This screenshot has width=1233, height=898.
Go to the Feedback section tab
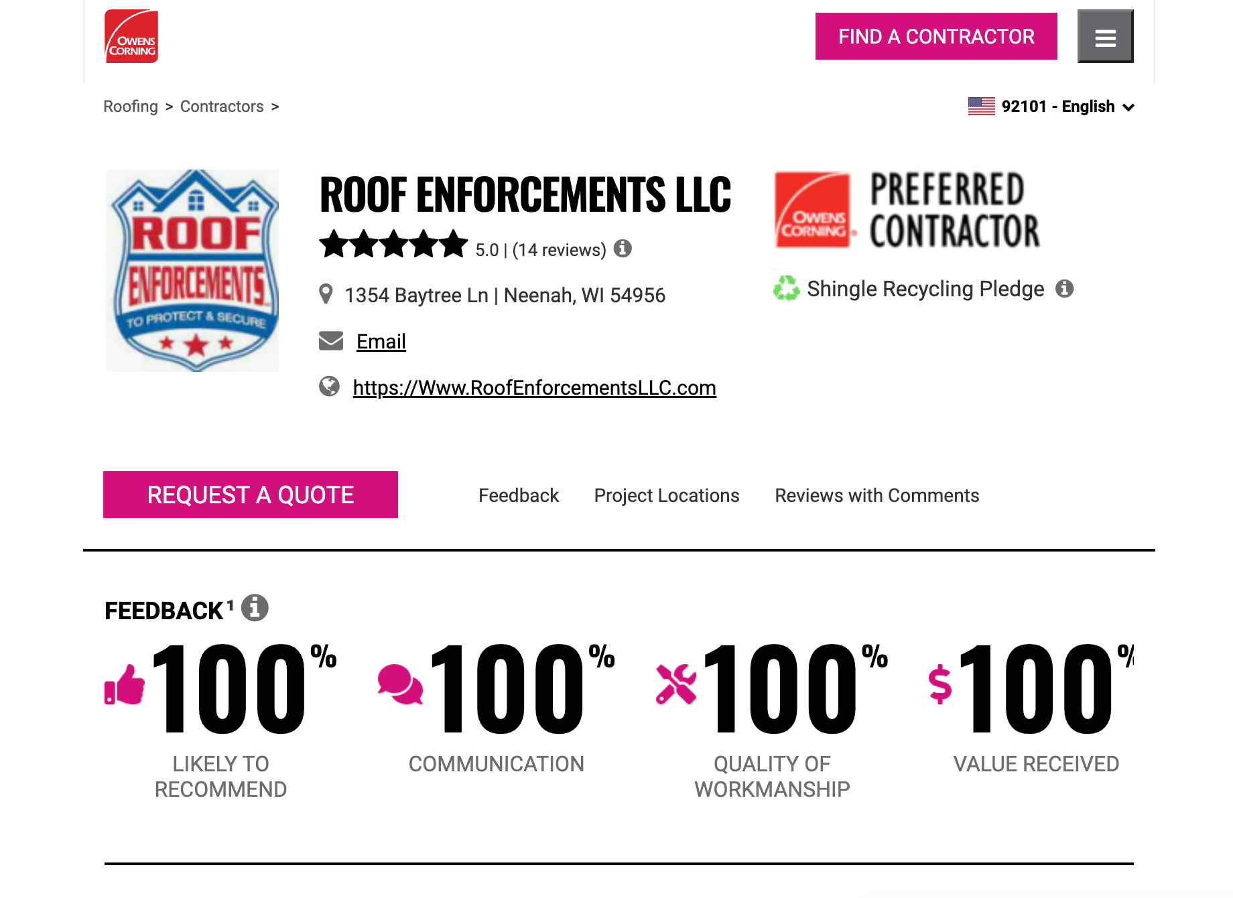click(x=519, y=495)
